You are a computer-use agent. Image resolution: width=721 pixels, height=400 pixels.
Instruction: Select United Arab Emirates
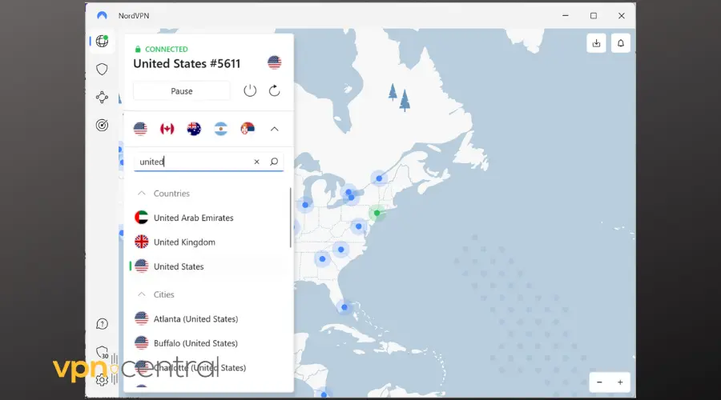click(210, 218)
